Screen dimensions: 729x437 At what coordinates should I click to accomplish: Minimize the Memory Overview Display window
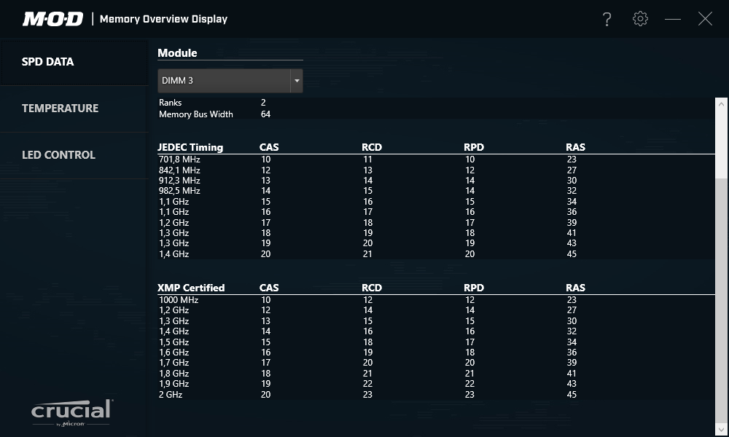click(x=673, y=19)
